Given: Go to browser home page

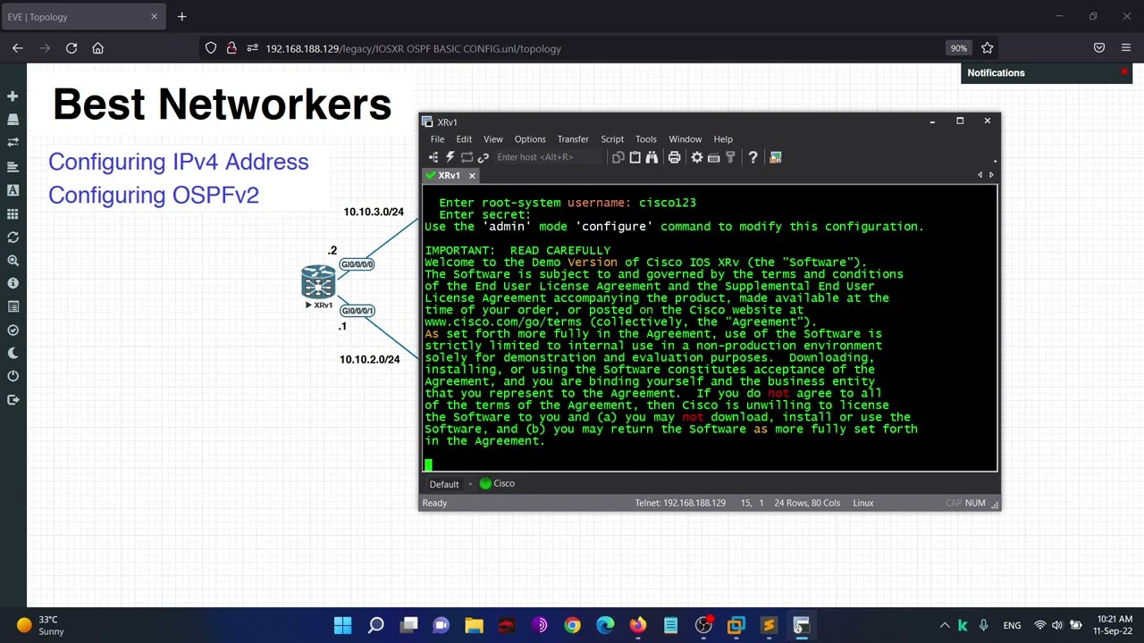Looking at the screenshot, I should [98, 48].
